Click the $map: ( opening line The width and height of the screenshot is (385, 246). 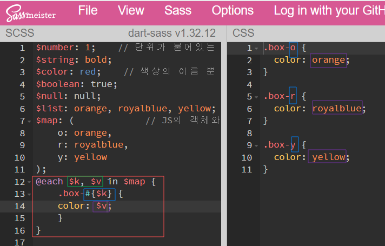pyautogui.click(x=55, y=121)
